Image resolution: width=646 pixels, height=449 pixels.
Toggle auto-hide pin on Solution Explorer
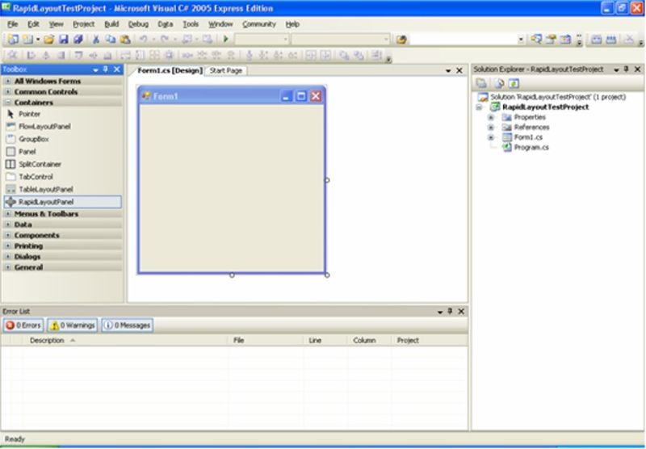click(627, 69)
